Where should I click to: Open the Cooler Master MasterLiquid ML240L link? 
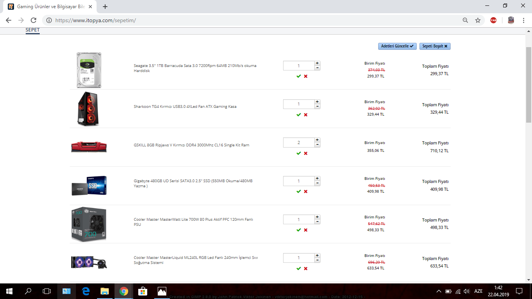tap(196, 260)
